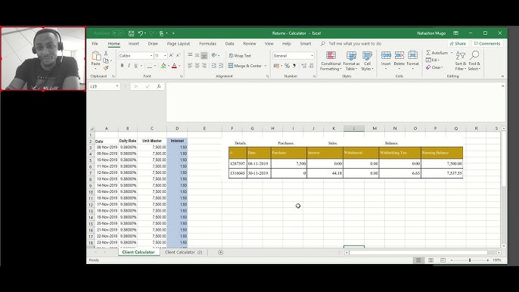This screenshot has height=292, width=519.
Task: Open the Calibri font name dropdown
Action: pyautogui.click(x=151, y=56)
